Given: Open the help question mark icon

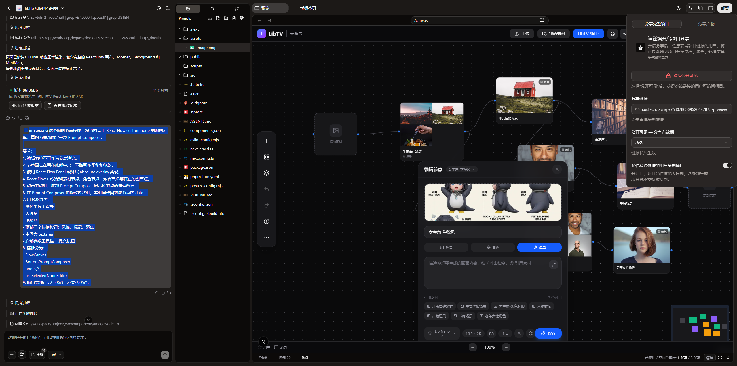Looking at the screenshot, I should click(x=266, y=221).
